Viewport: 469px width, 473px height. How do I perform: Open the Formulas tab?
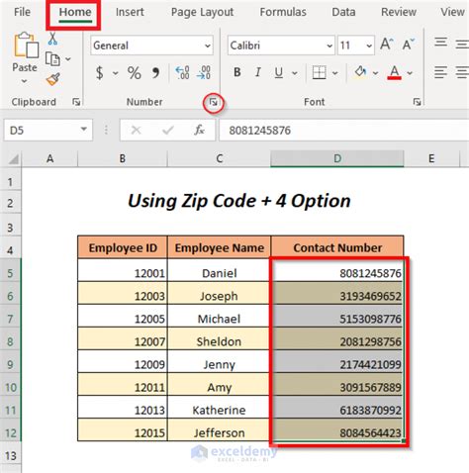[283, 12]
